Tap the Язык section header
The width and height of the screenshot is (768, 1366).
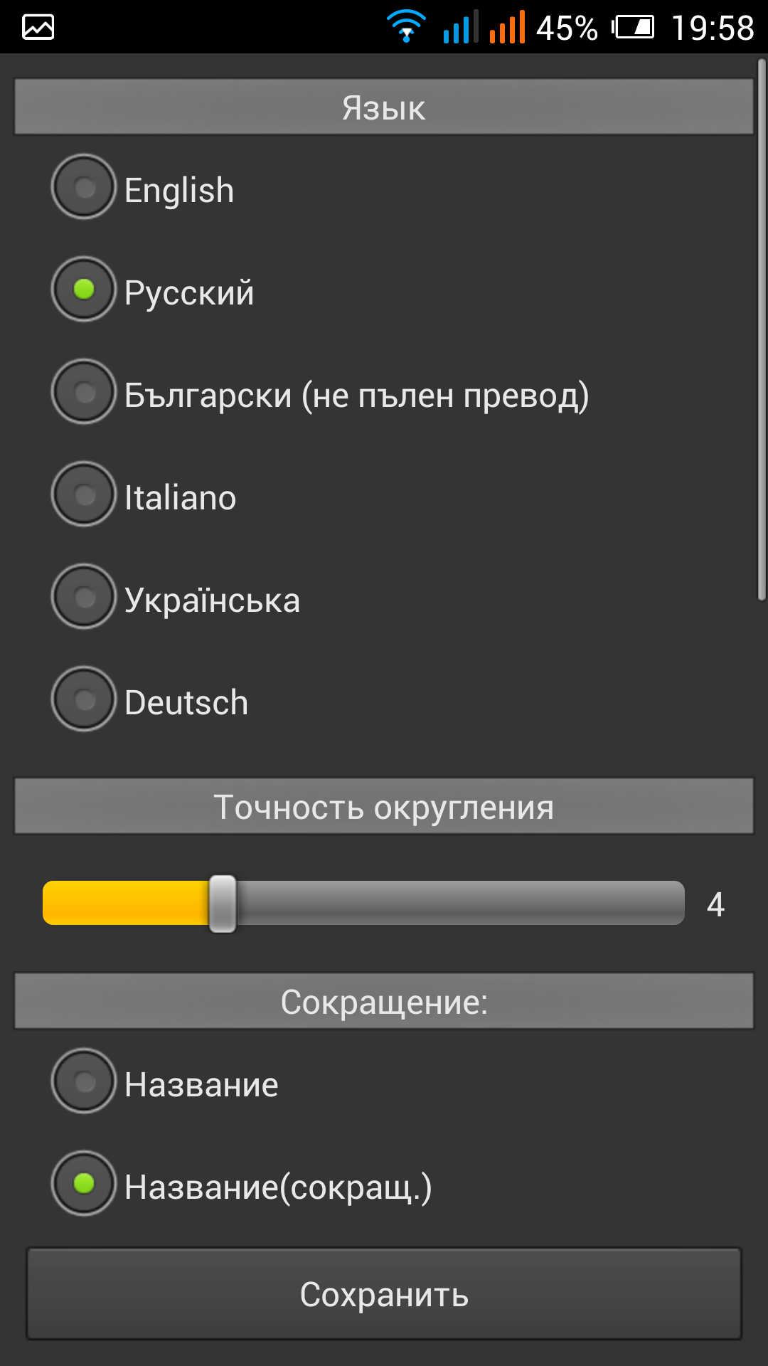[384, 107]
